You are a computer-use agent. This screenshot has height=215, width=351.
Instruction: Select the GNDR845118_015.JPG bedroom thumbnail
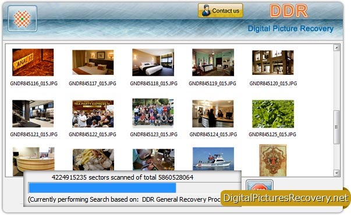153,63
